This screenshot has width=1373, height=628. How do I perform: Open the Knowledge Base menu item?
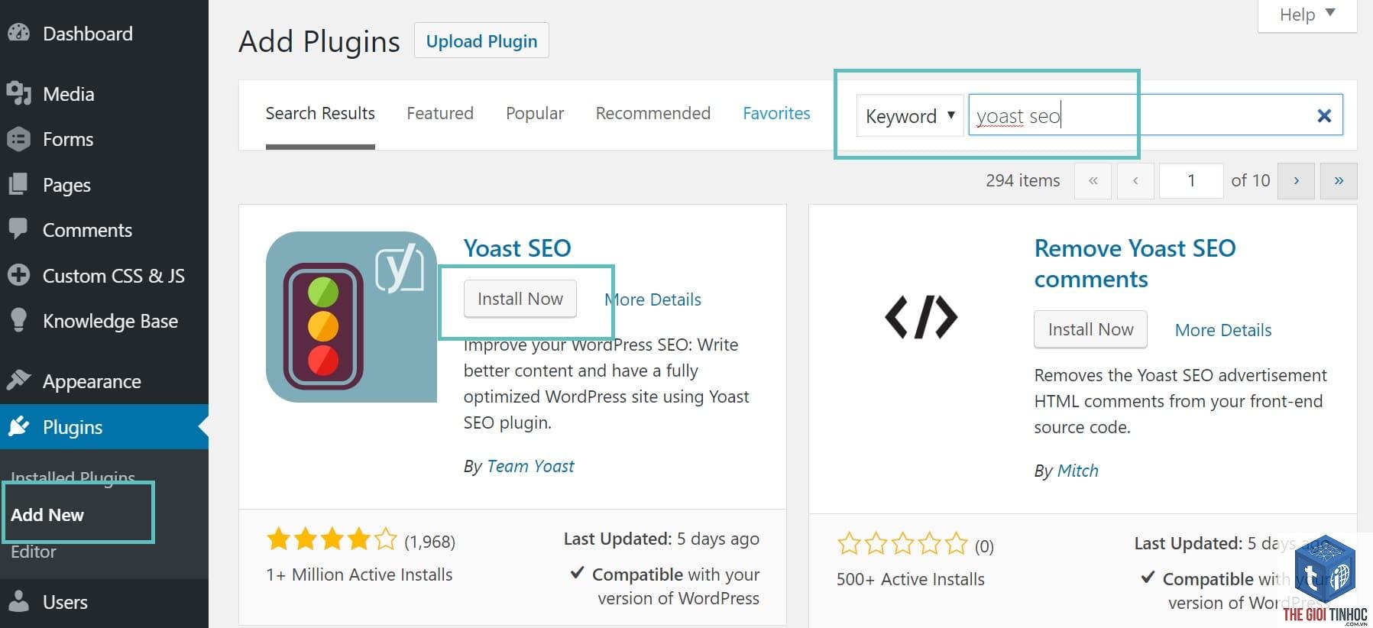(104, 321)
